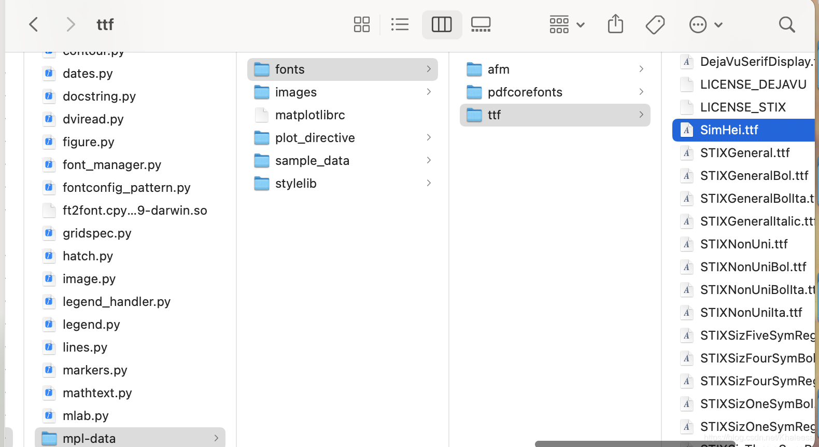Click the lines.py file icon

tap(49, 347)
